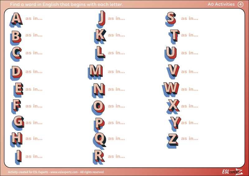The width and height of the screenshot is (249, 176).
Task: Click the 3D letter Q
Action: (100, 141)
